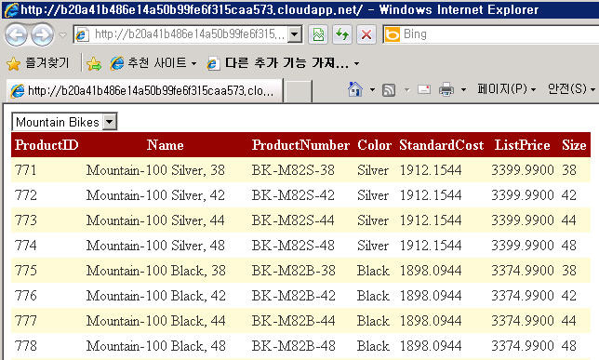Click the Back navigation arrow

(16, 34)
